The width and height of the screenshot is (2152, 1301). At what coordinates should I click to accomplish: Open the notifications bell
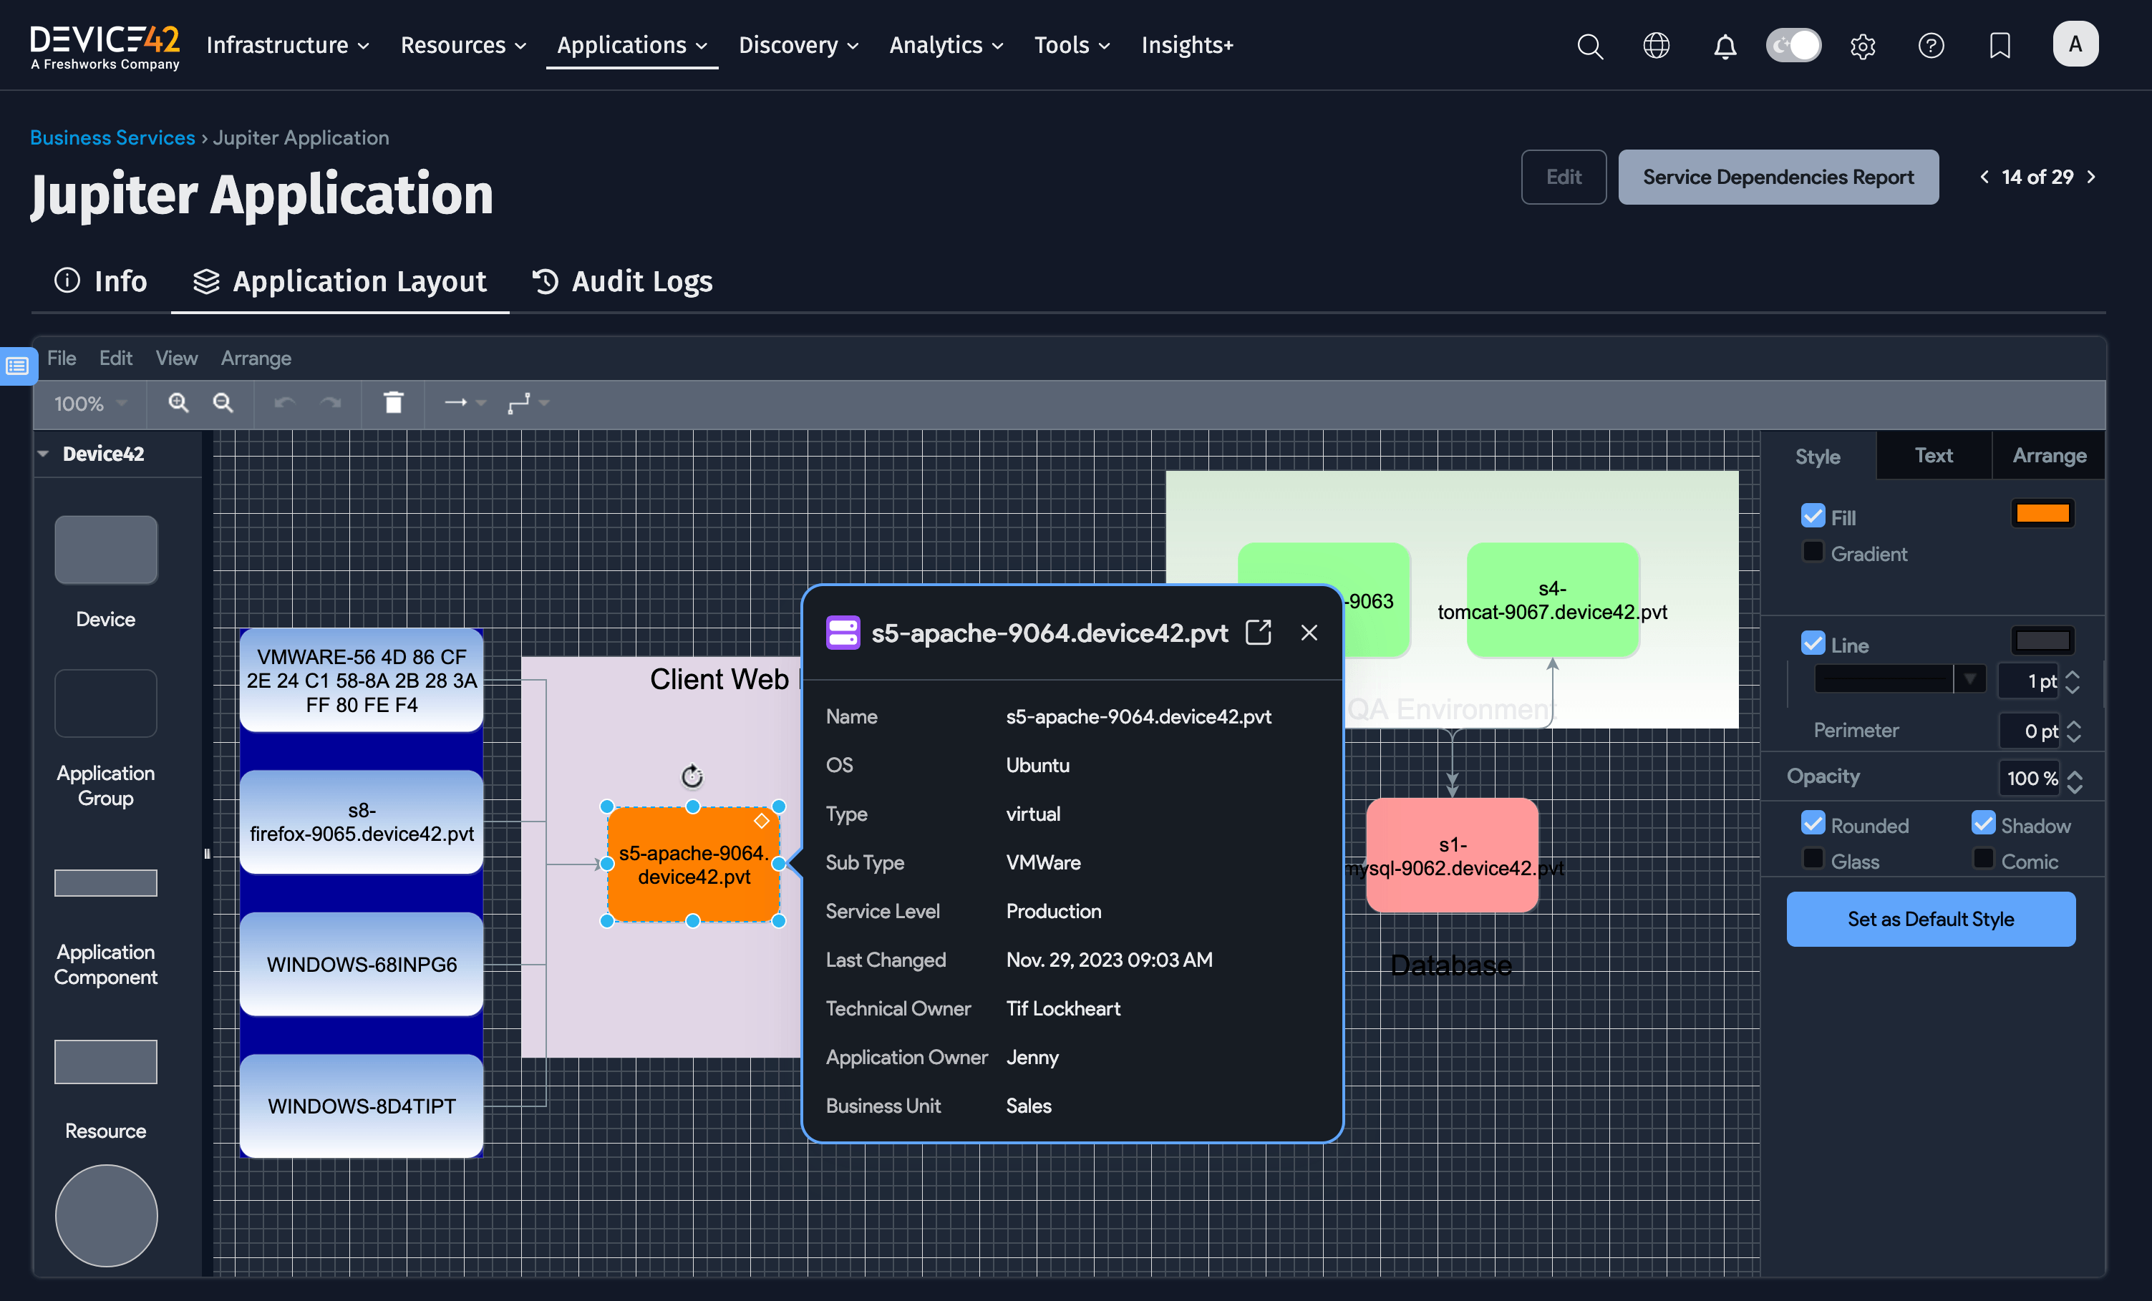point(1724,45)
